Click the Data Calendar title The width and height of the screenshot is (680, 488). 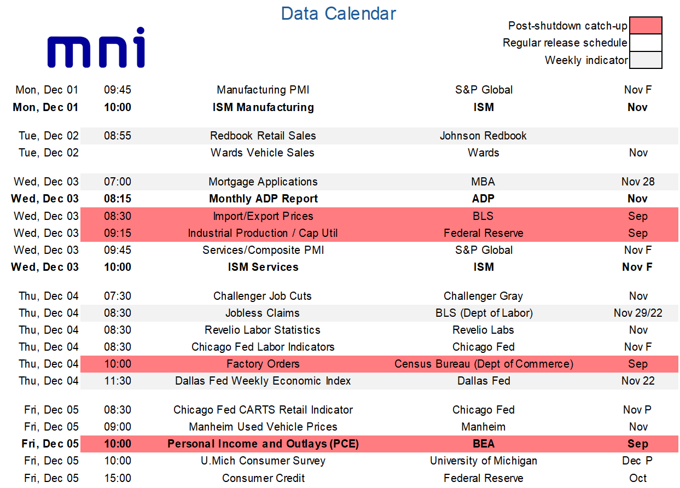(x=339, y=13)
